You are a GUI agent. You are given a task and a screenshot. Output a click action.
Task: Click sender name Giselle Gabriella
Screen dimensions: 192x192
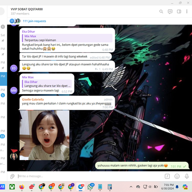(x=33, y=99)
